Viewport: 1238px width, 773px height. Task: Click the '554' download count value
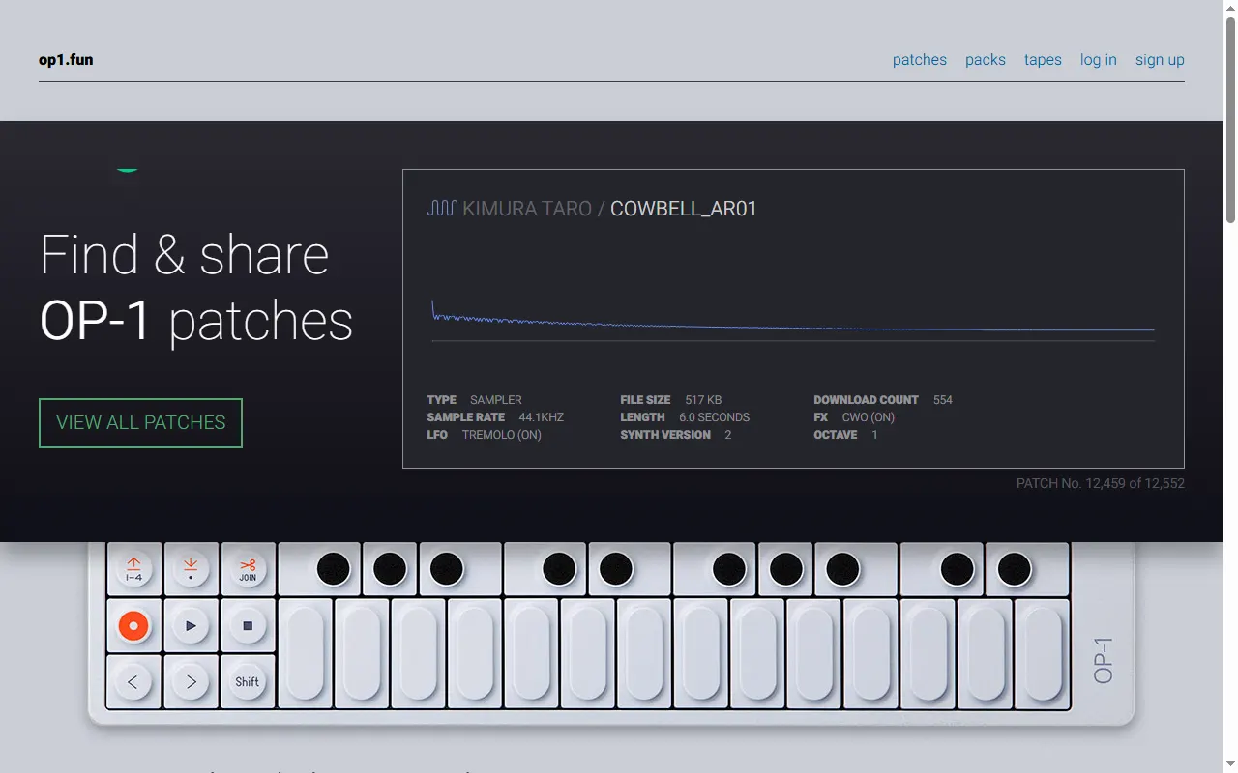pyautogui.click(x=943, y=400)
